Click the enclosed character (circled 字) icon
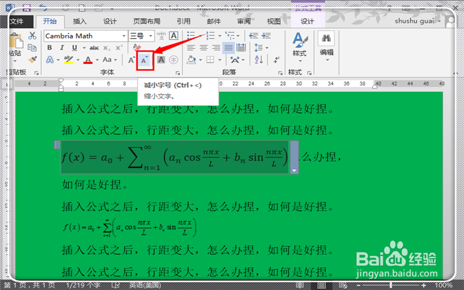The height and width of the screenshot is (290, 464). (x=174, y=60)
